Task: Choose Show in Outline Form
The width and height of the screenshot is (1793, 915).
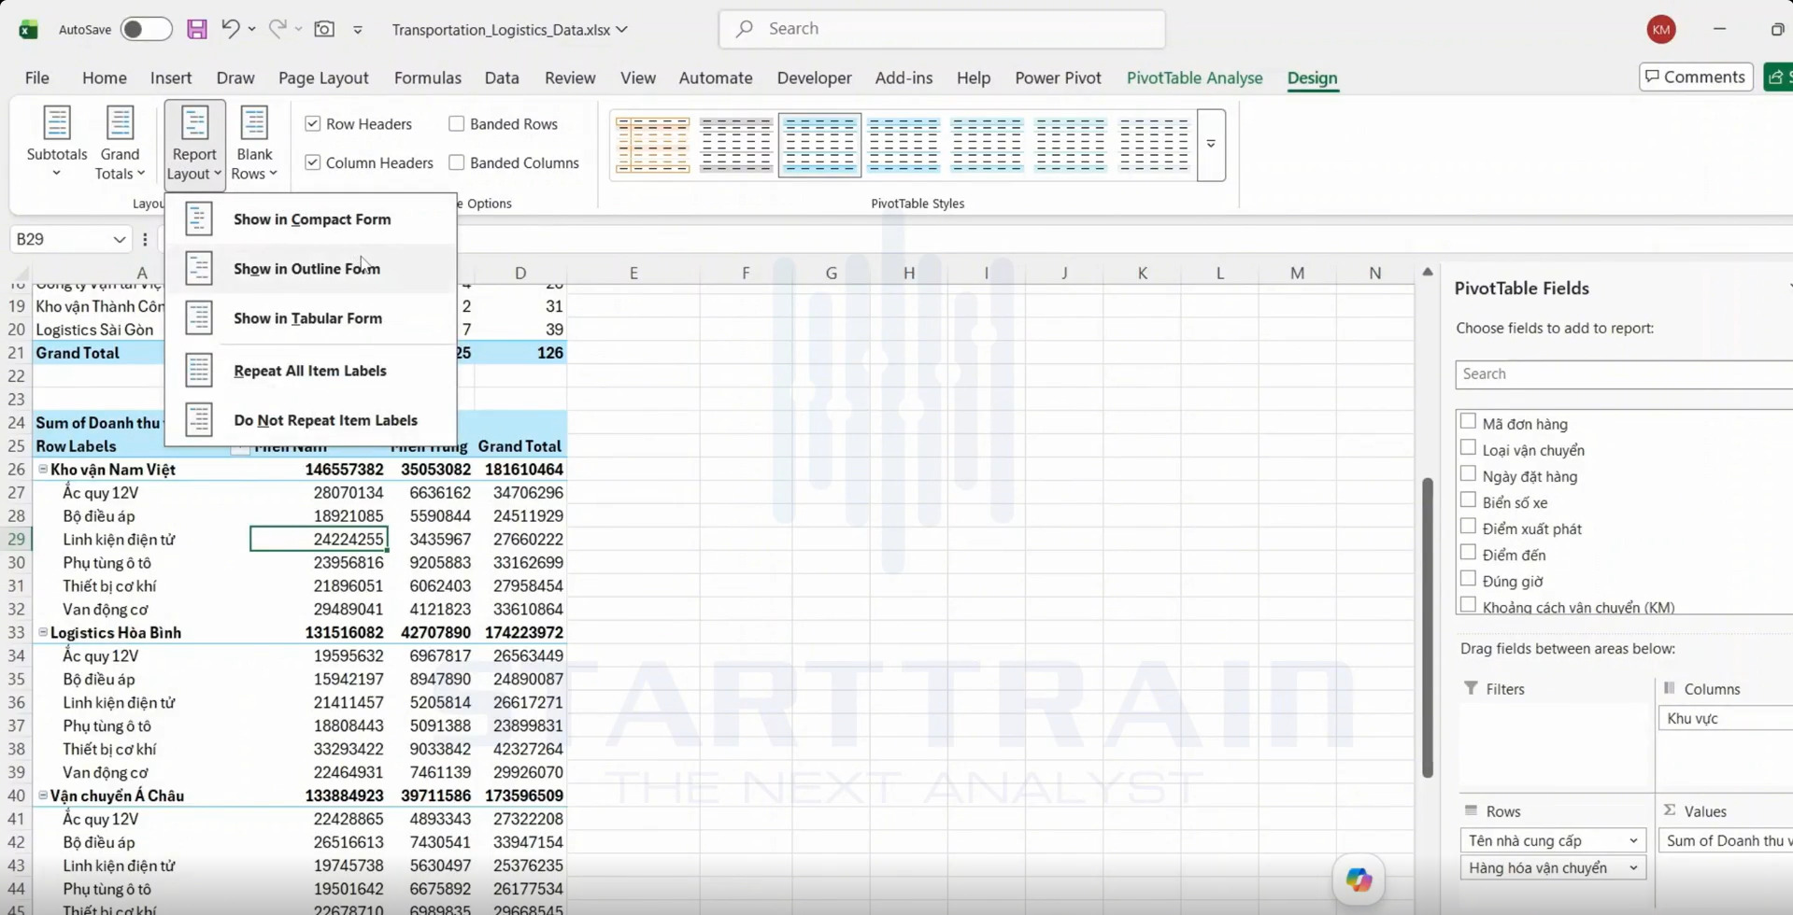Action: (x=311, y=269)
